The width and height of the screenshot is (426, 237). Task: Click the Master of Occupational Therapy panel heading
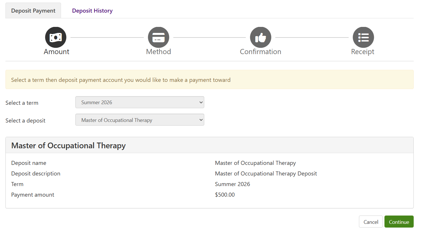pyautogui.click(x=68, y=146)
